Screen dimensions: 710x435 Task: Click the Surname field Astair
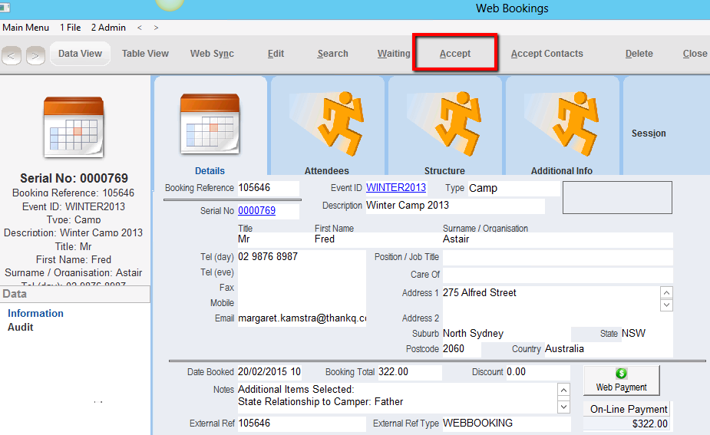tap(557, 239)
